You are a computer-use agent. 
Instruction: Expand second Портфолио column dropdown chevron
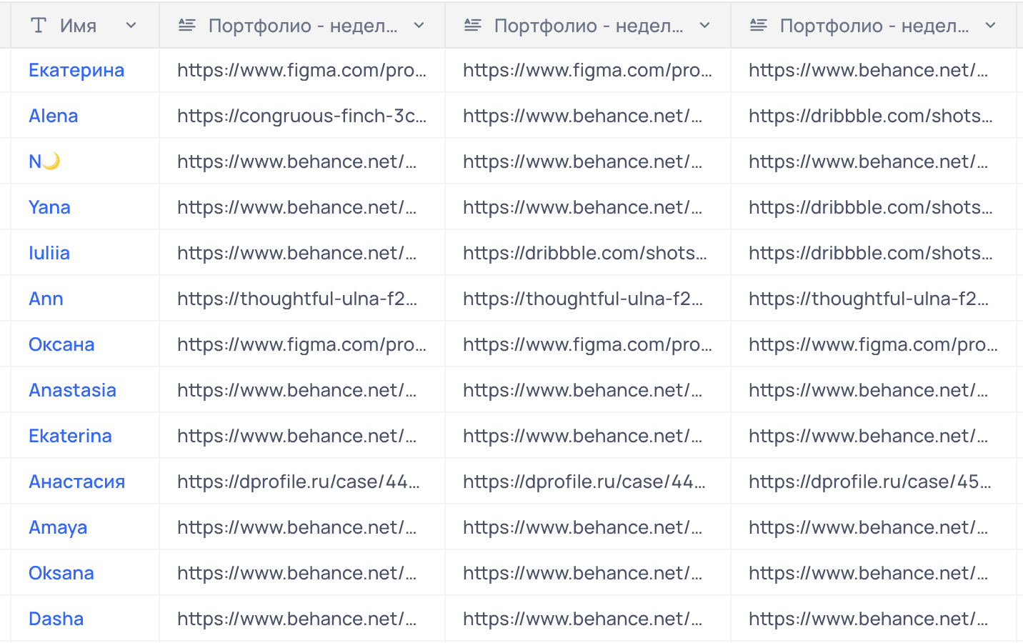pyautogui.click(x=705, y=26)
